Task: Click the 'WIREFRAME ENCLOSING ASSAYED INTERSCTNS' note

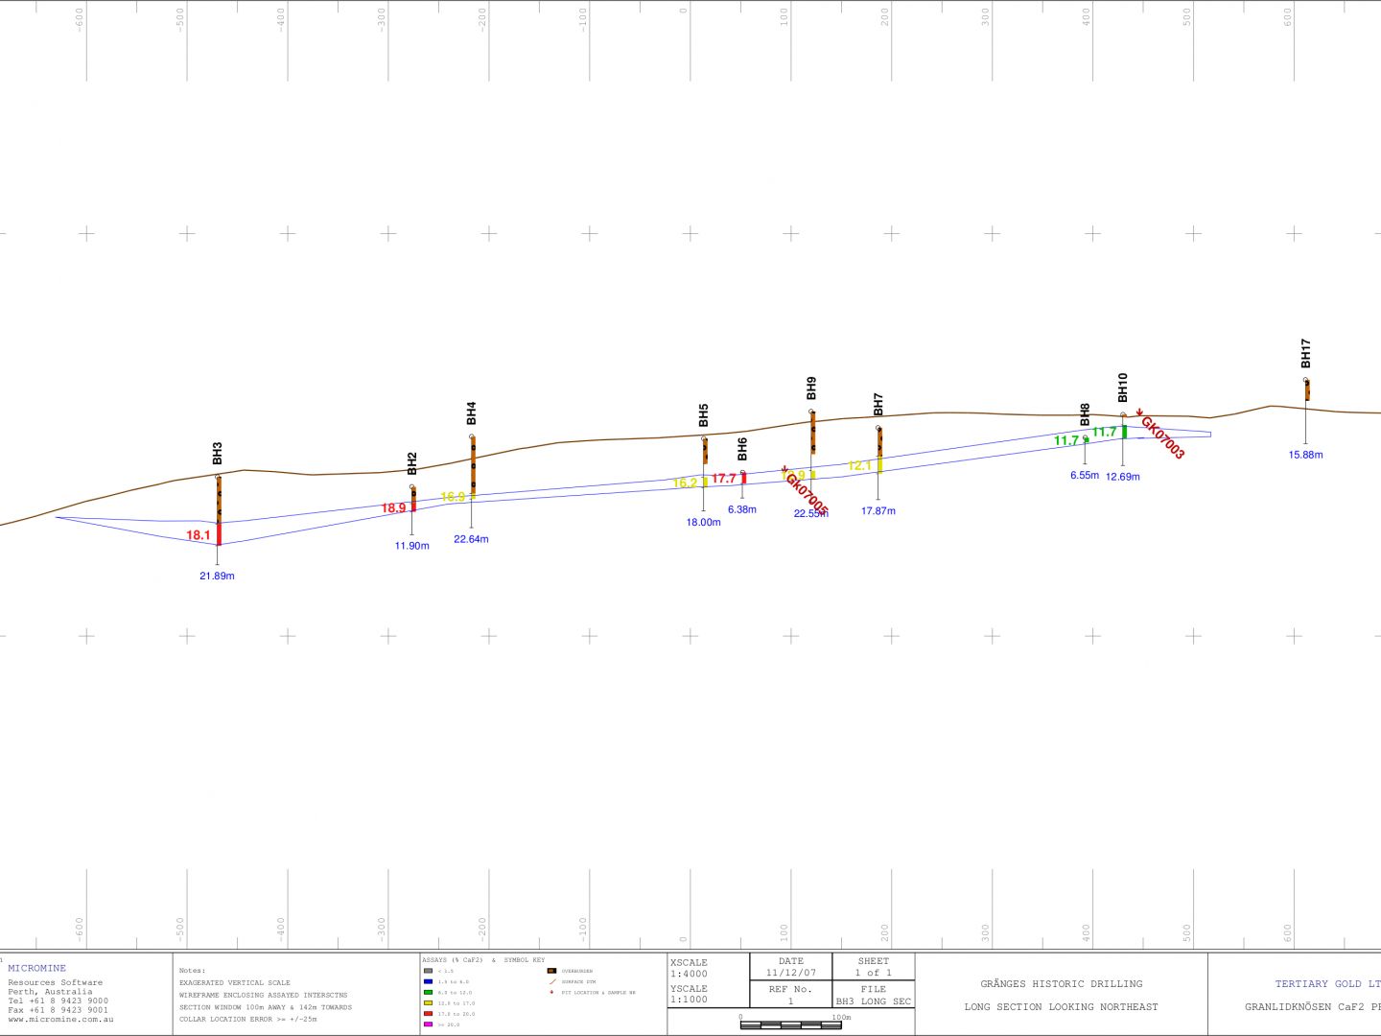Action: point(264,995)
